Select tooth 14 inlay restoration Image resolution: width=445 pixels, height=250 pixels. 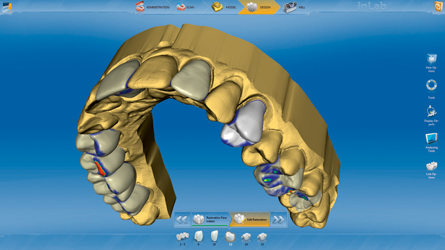pos(246,238)
